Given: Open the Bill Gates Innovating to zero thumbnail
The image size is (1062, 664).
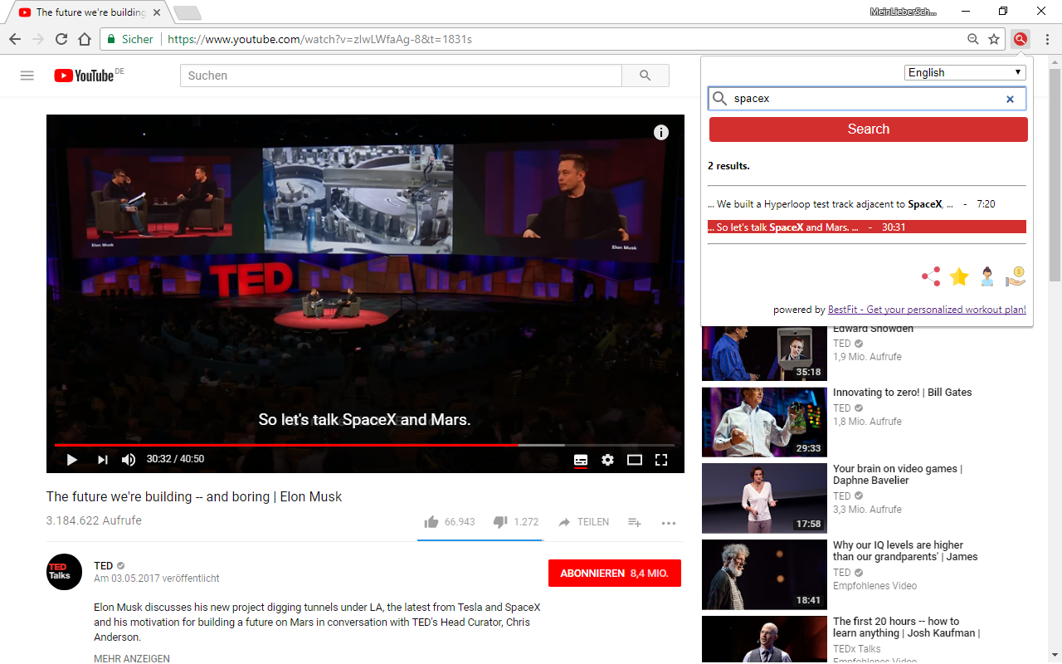Looking at the screenshot, I should pyautogui.click(x=763, y=422).
